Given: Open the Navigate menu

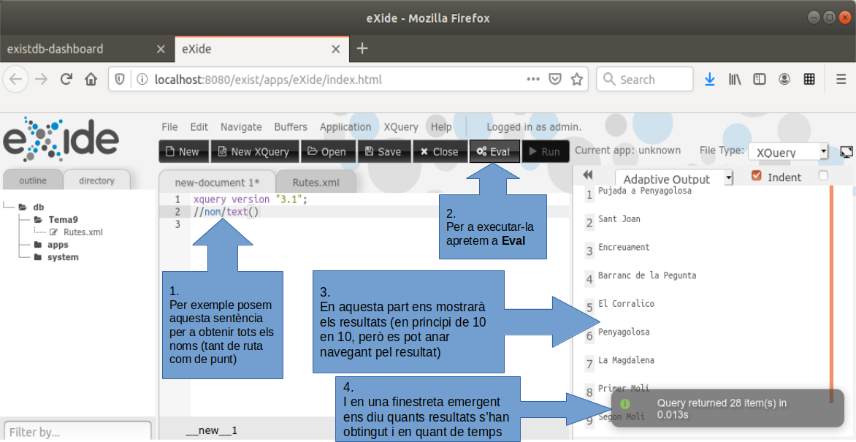Looking at the screenshot, I should tap(241, 126).
